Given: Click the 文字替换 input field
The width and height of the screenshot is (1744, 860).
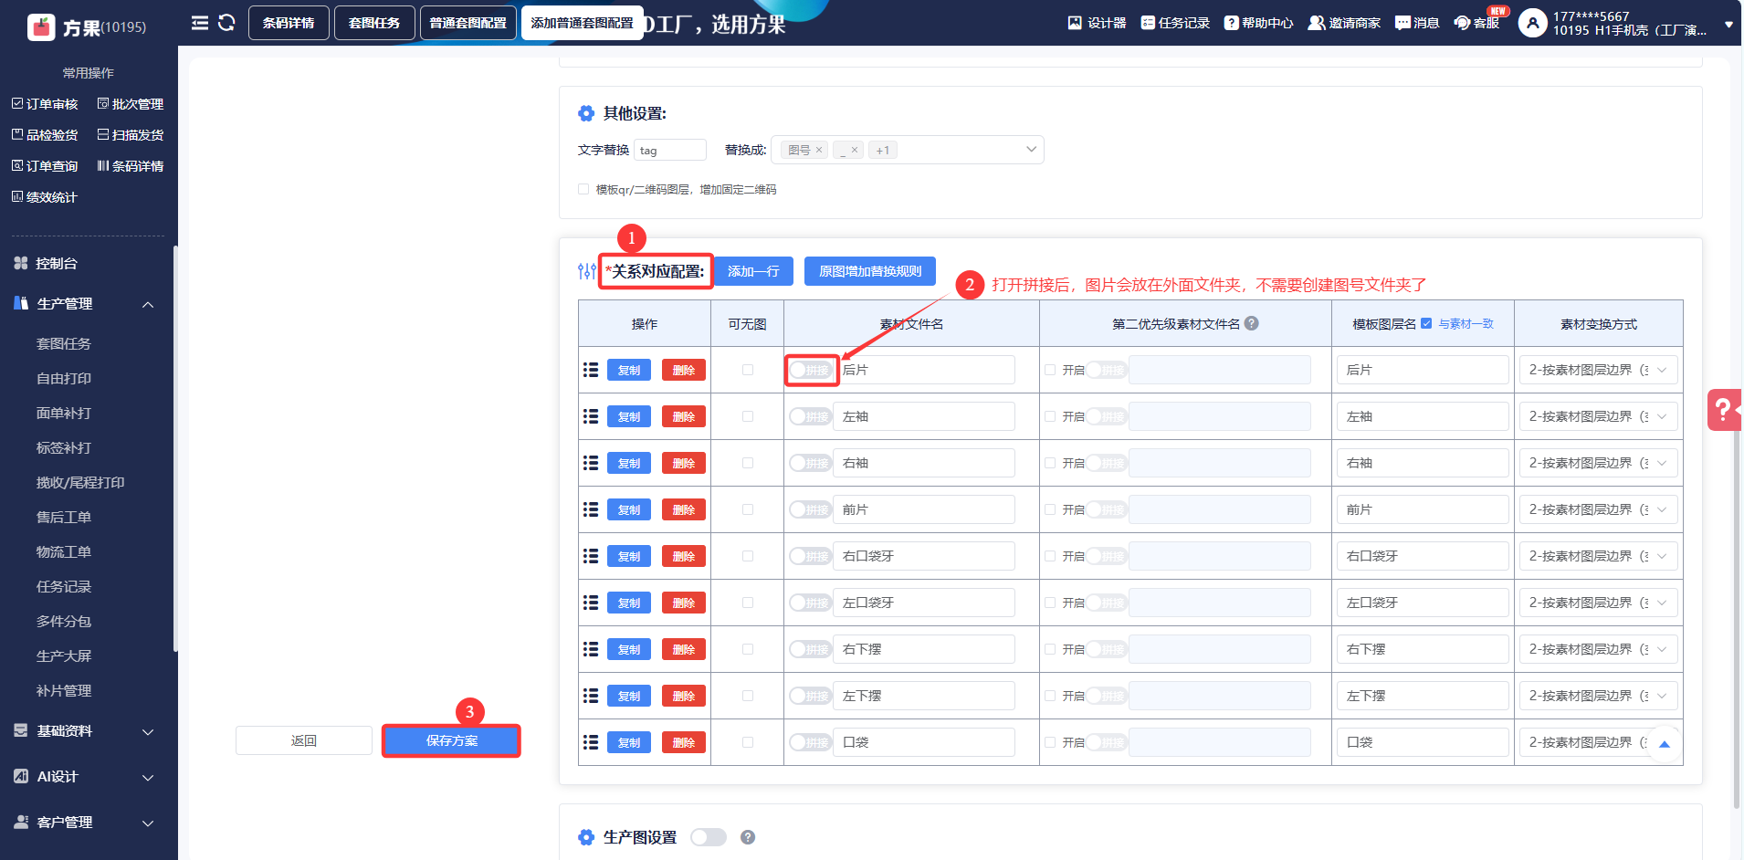Looking at the screenshot, I should click(670, 150).
